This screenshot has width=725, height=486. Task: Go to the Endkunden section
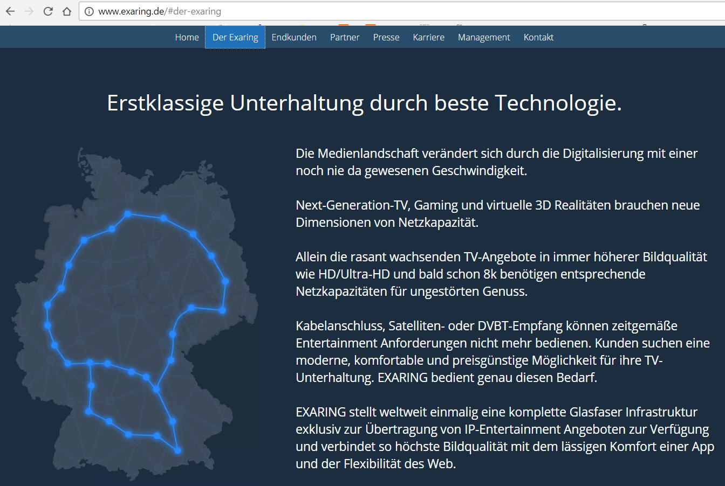pos(294,37)
